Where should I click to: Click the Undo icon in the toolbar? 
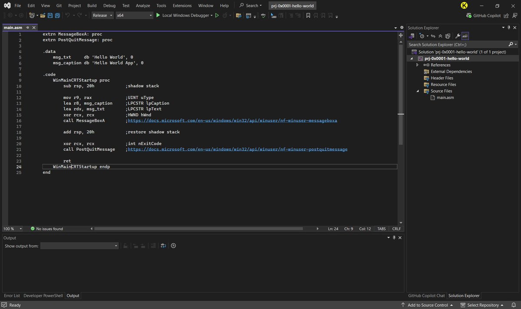(68, 15)
